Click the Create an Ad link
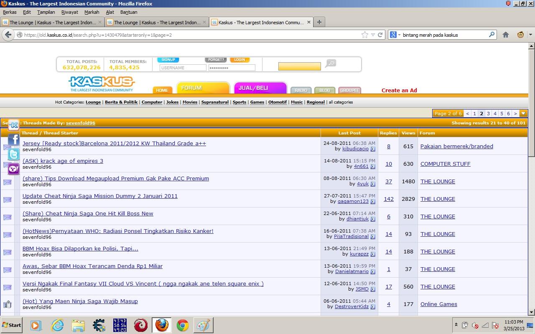 399,90
